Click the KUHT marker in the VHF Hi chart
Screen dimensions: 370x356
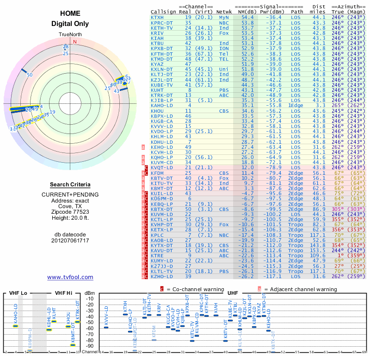click(54, 321)
